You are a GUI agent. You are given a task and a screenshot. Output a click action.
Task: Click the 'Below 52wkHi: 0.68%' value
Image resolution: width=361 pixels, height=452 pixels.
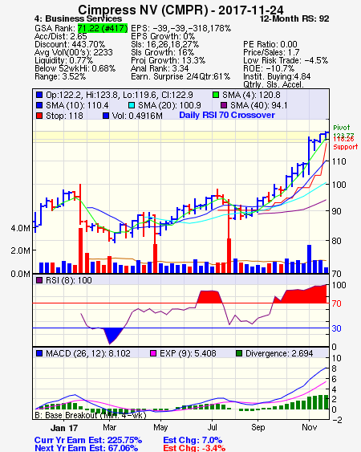(75, 68)
